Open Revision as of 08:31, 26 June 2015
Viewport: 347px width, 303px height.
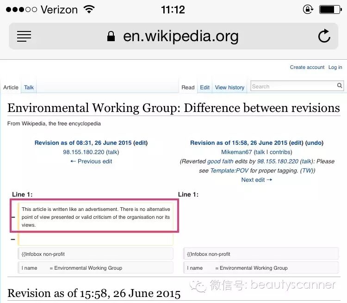(x=83, y=143)
